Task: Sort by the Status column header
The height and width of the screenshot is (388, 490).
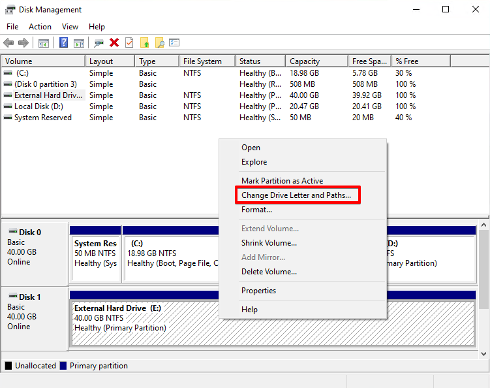Action: (260, 61)
